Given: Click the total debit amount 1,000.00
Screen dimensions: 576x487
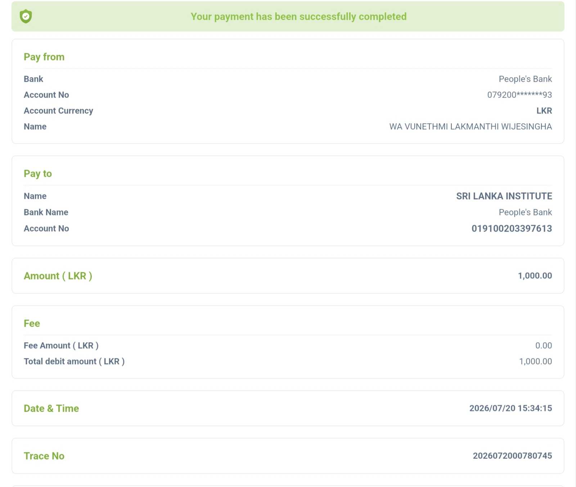Looking at the screenshot, I should pyautogui.click(x=535, y=361).
